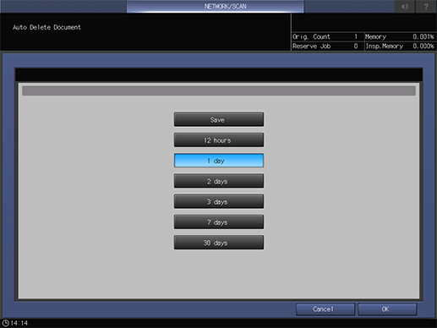This screenshot has height=328, width=437.
Task: Set auto delete to 2 days
Action: (x=219, y=181)
